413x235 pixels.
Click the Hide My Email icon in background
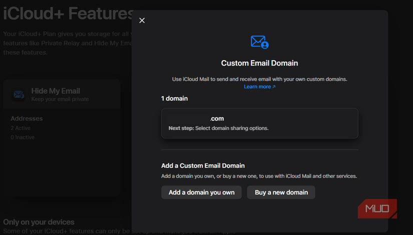point(19,94)
